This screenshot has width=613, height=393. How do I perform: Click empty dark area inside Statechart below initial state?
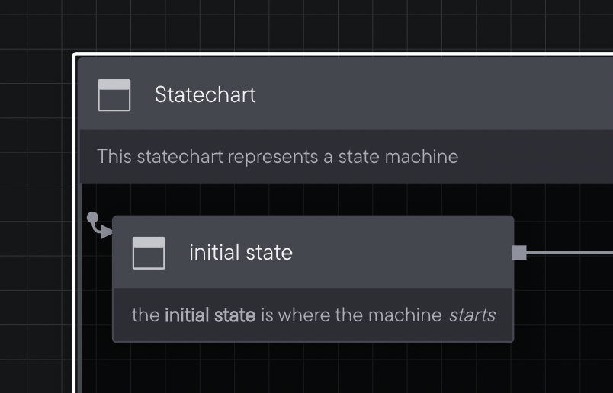click(313, 369)
